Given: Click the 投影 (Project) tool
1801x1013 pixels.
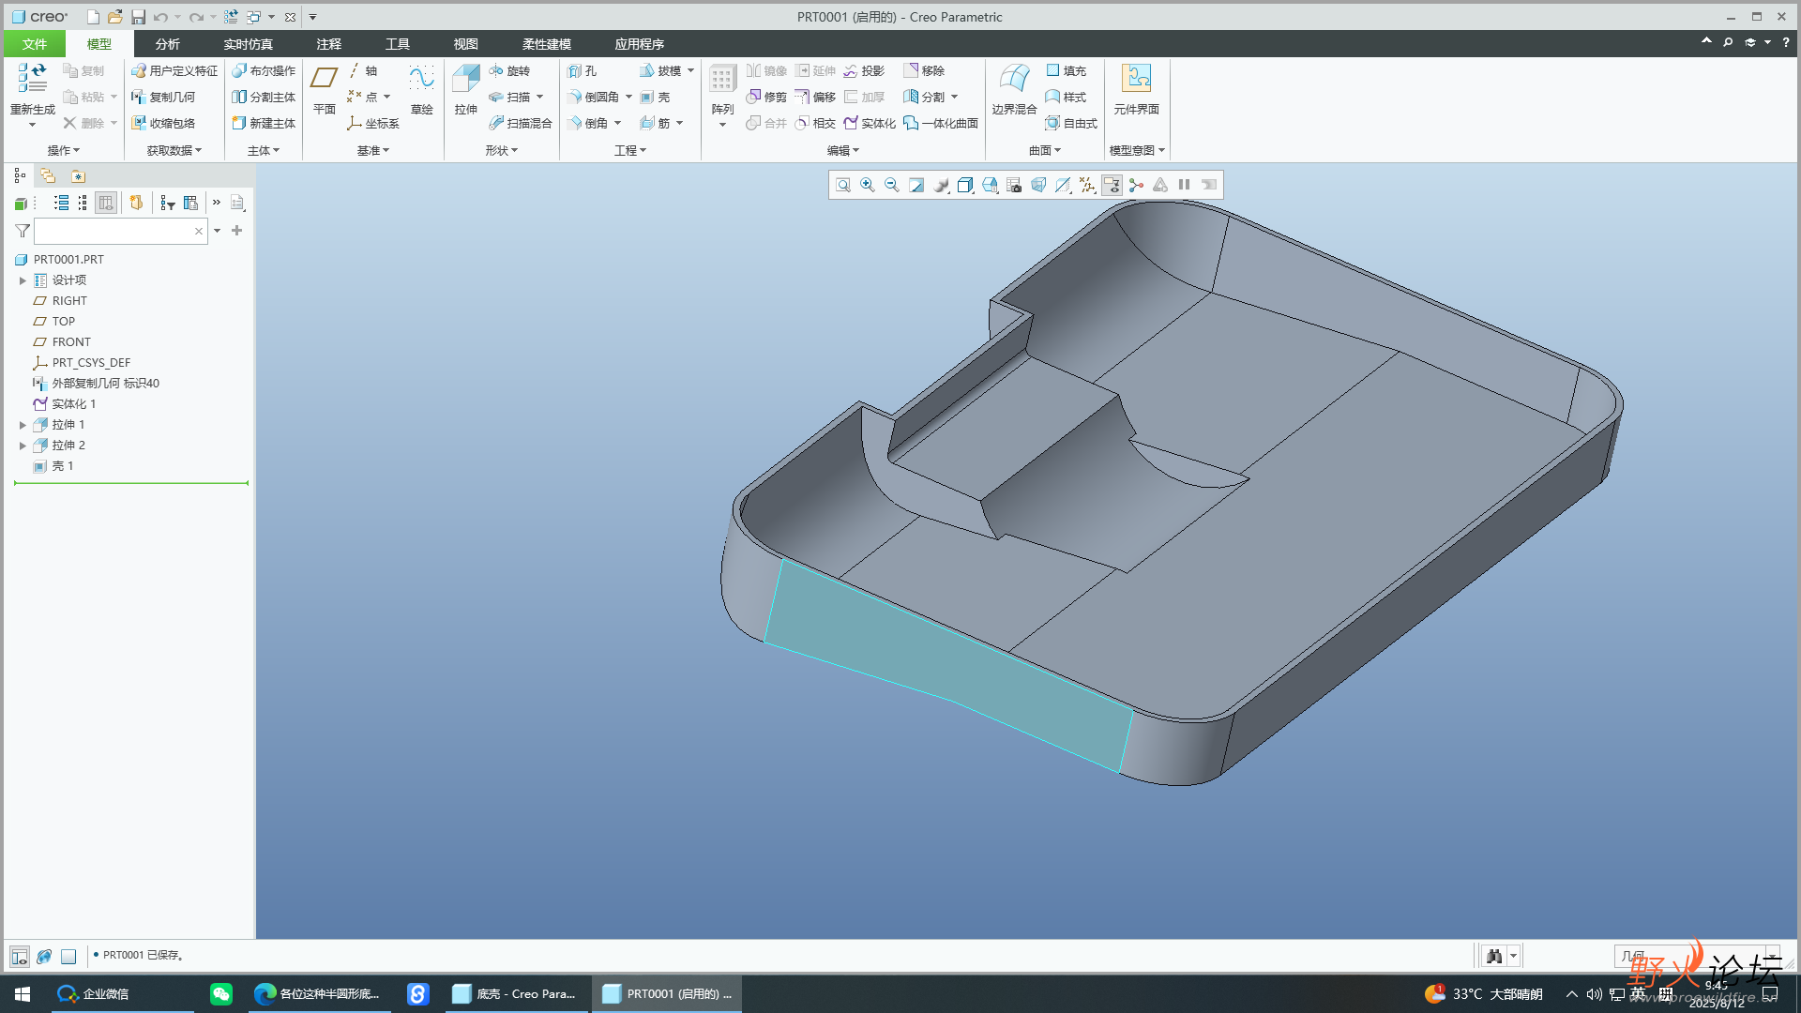Looking at the screenshot, I should pos(864,70).
